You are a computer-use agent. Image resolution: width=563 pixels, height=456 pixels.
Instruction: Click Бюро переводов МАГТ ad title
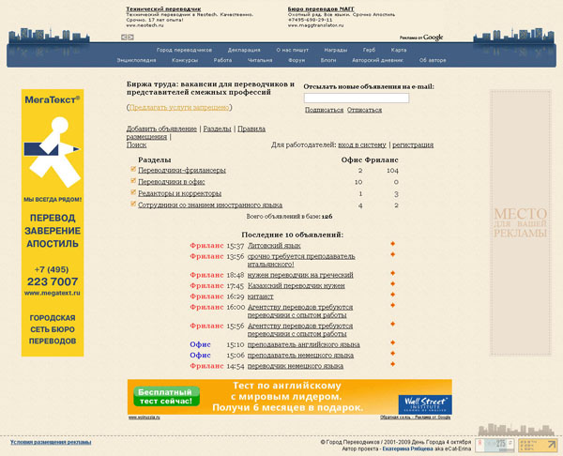click(321, 9)
